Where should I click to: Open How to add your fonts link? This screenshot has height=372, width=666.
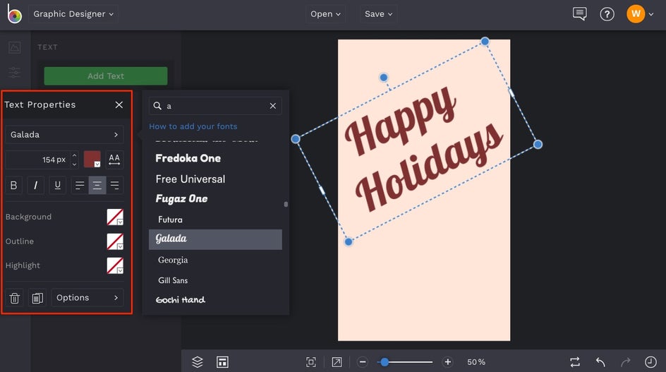tap(193, 126)
